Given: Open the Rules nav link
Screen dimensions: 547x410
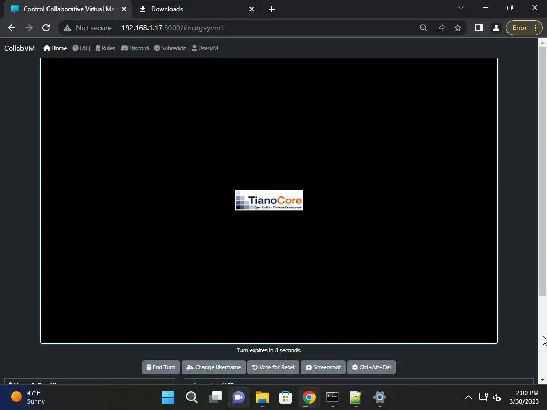Looking at the screenshot, I should 105,48.
